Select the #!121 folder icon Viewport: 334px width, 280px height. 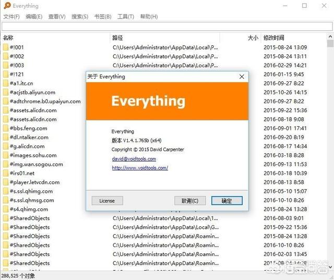(6, 75)
